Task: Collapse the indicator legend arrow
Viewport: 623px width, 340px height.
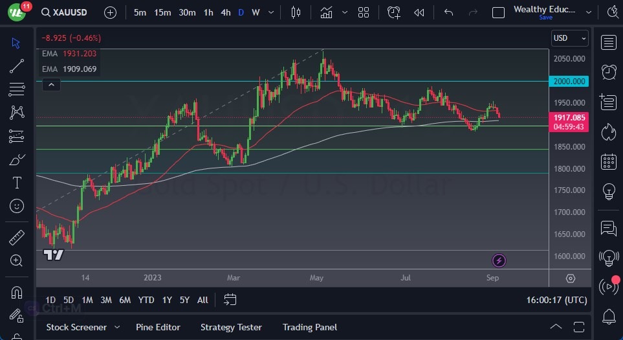Action: [50, 84]
